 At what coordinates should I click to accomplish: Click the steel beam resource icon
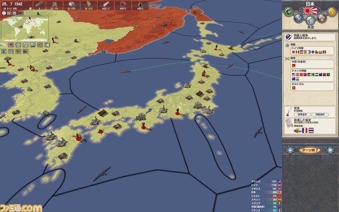[106, 5]
